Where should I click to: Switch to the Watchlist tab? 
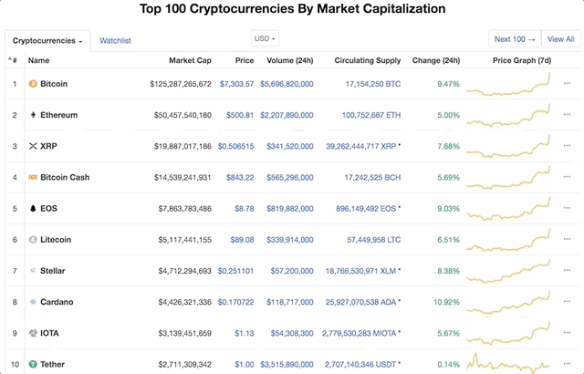coord(115,41)
